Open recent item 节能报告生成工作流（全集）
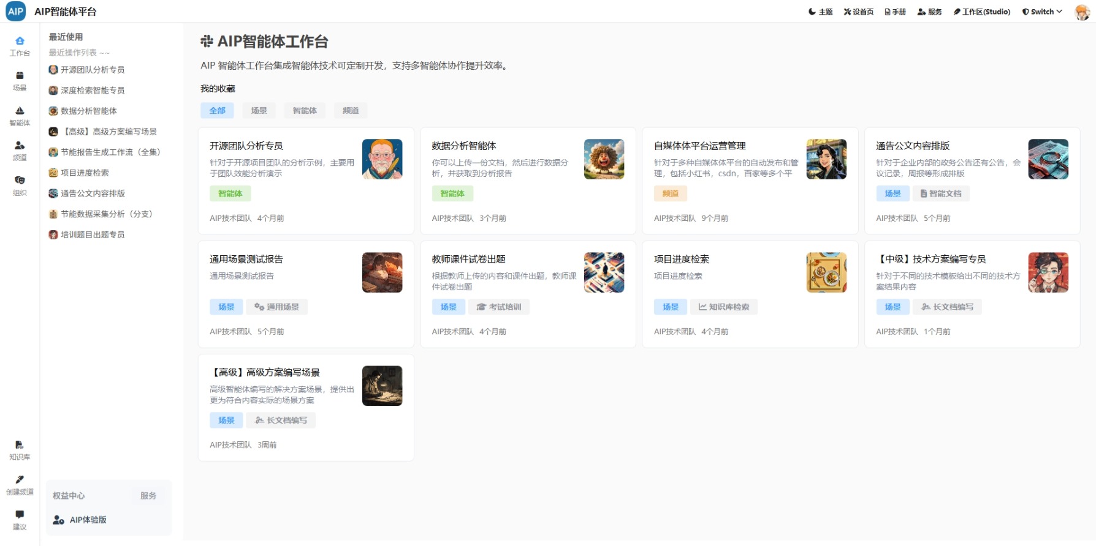The image size is (1096, 546). point(104,152)
